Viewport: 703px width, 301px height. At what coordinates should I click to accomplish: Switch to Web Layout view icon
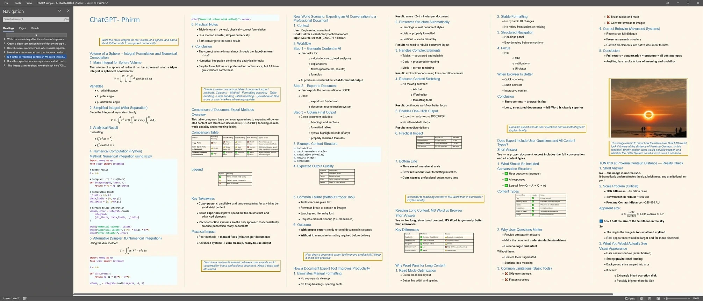[658, 299]
